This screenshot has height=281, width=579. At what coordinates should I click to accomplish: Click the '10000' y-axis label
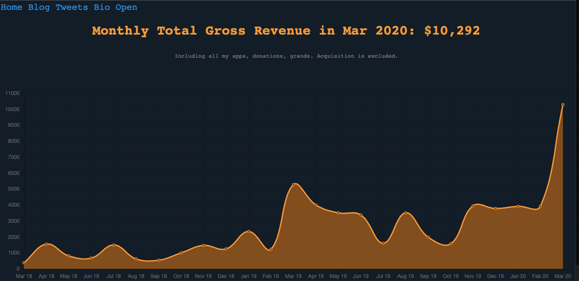pos(12,110)
